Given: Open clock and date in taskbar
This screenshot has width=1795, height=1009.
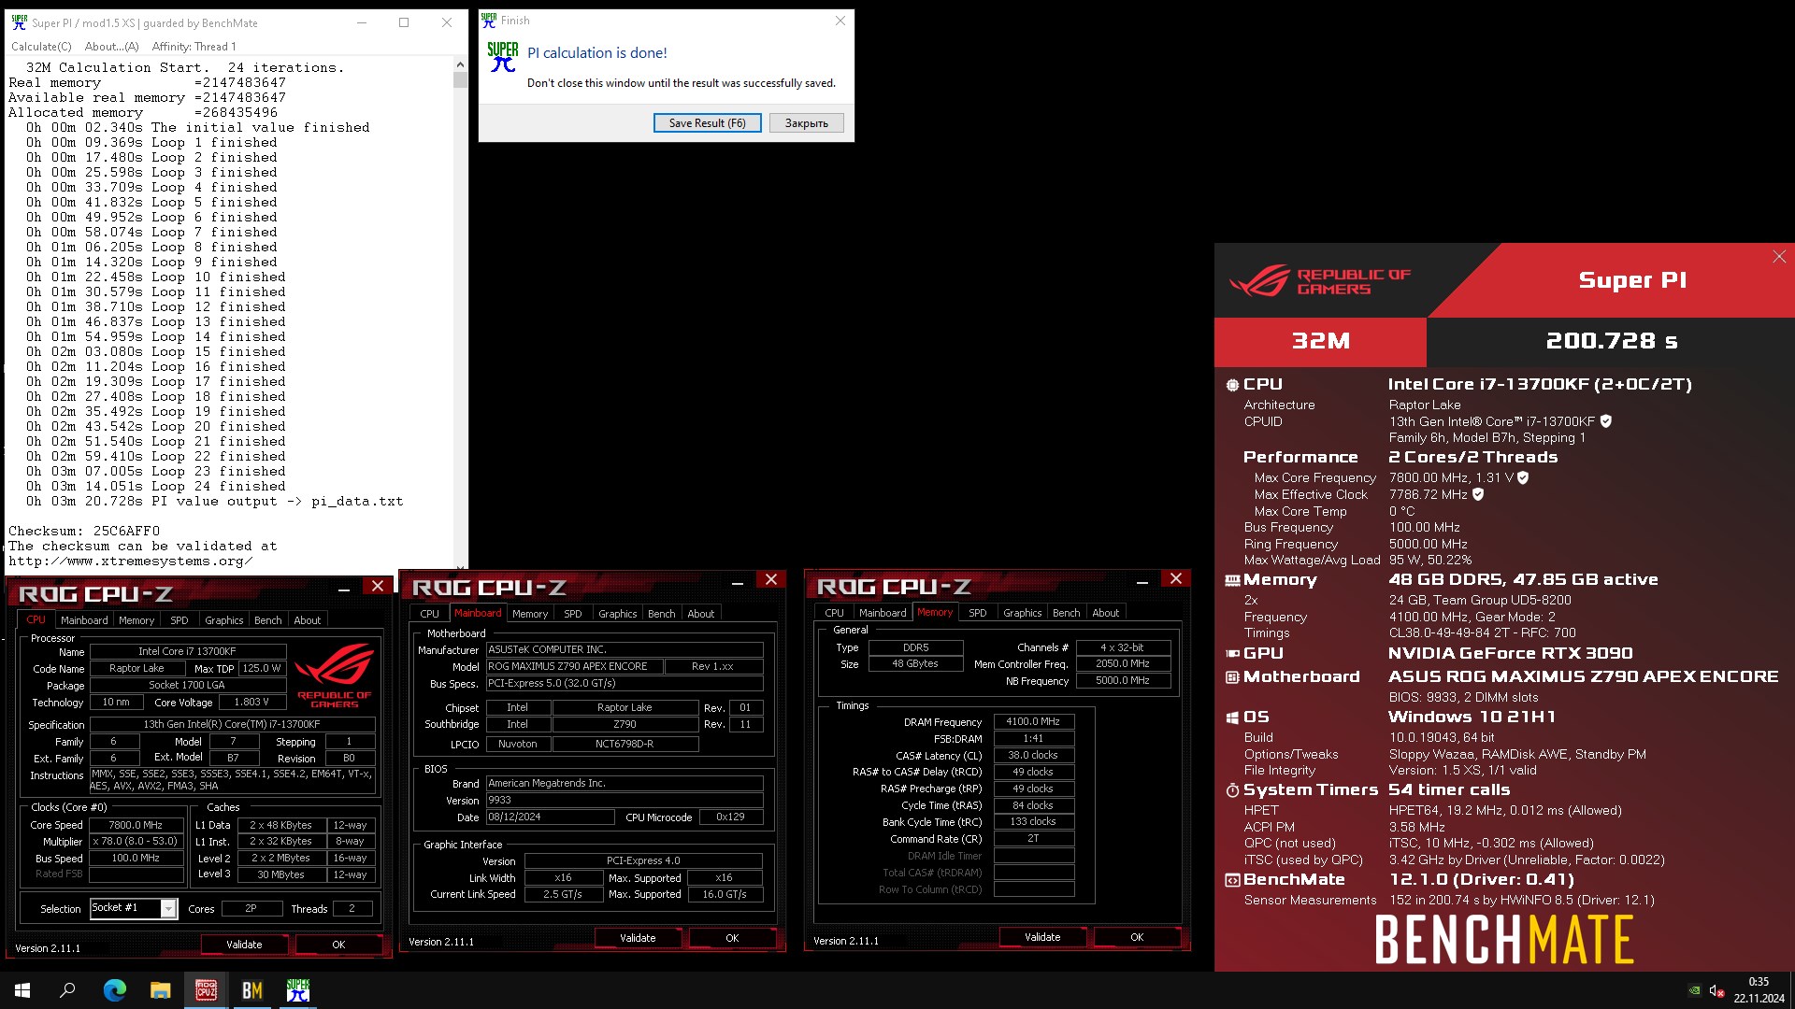Looking at the screenshot, I should click(x=1759, y=990).
